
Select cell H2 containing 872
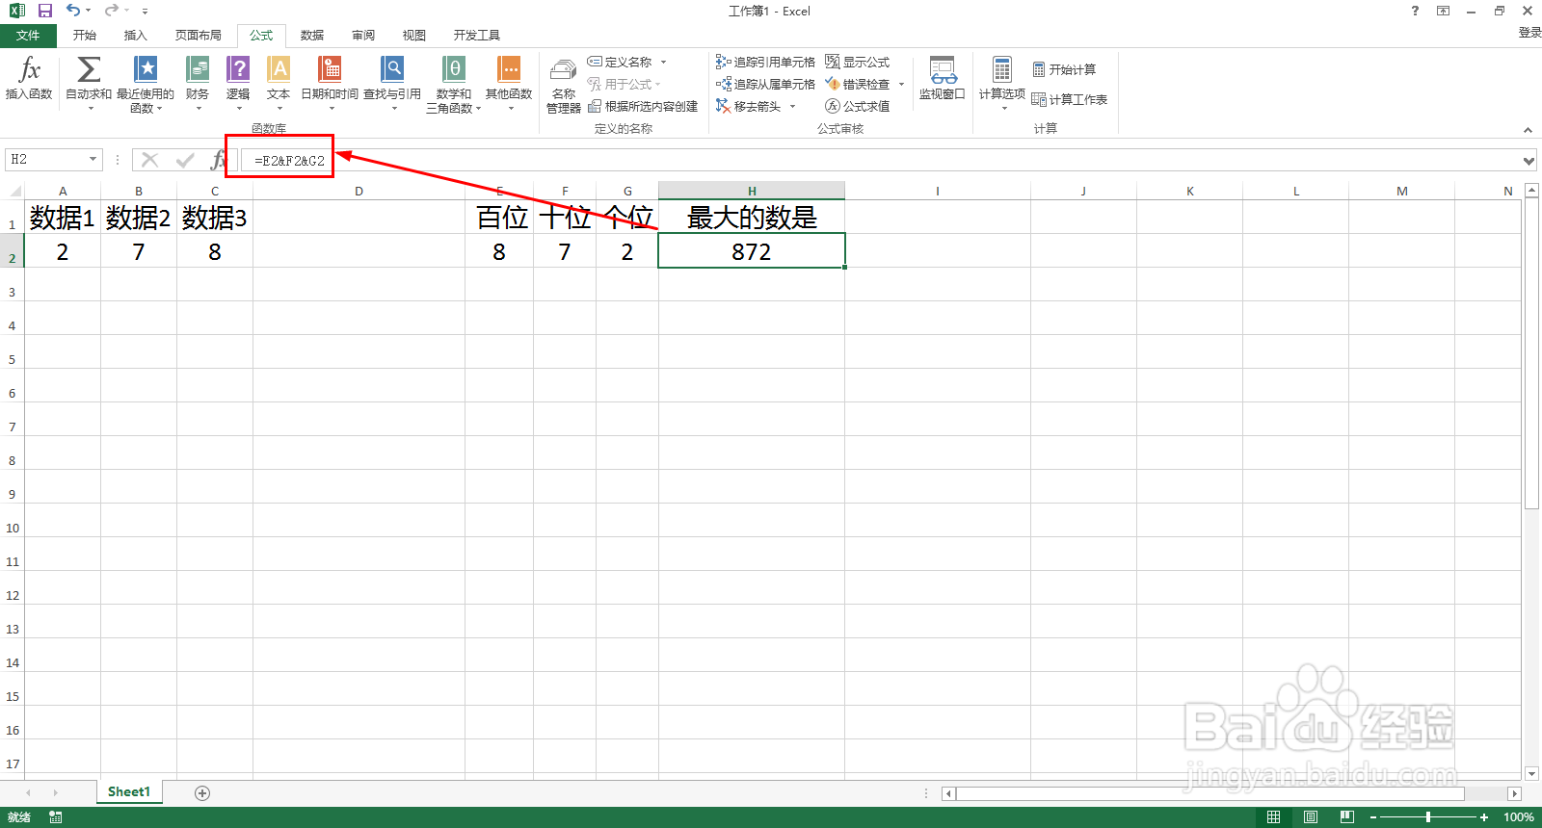752,251
